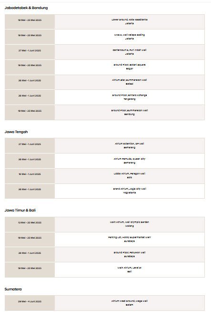Image resolution: width=211 pixels, height=327 pixels.
Task: Select the Mall Olympic Garden Malang venue
Action: click(130, 224)
